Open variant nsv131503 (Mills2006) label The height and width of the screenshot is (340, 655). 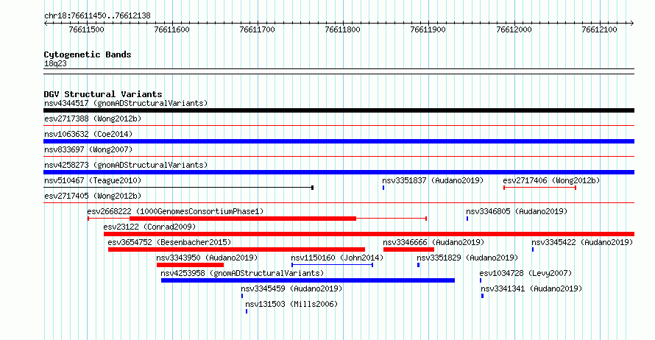pos(291,304)
